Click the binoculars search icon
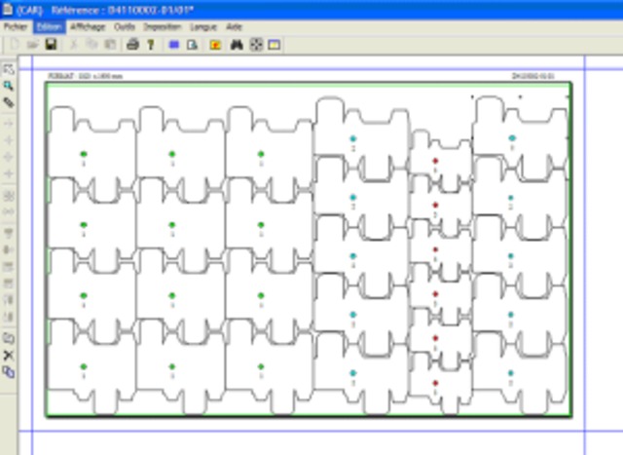Screen dimensions: 623x455 coord(236,45)
